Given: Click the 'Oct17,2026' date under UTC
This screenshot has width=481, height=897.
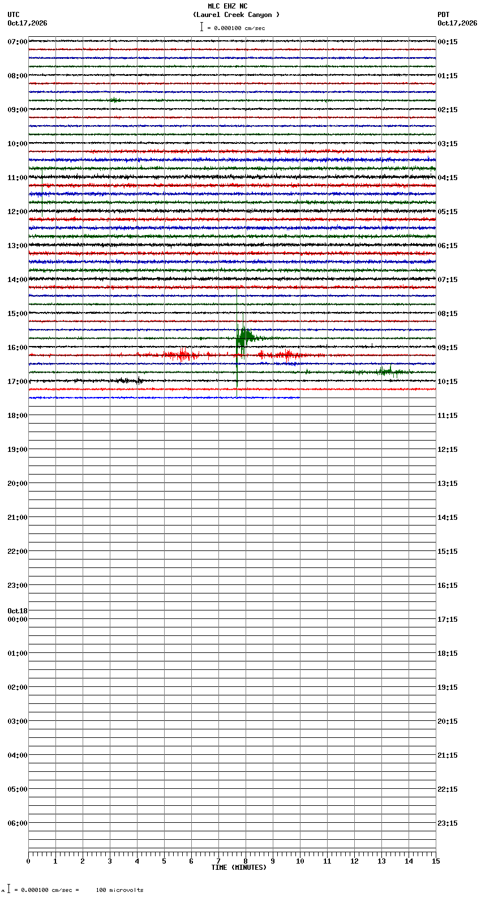Looking at the screenshot, I should 28,23.
